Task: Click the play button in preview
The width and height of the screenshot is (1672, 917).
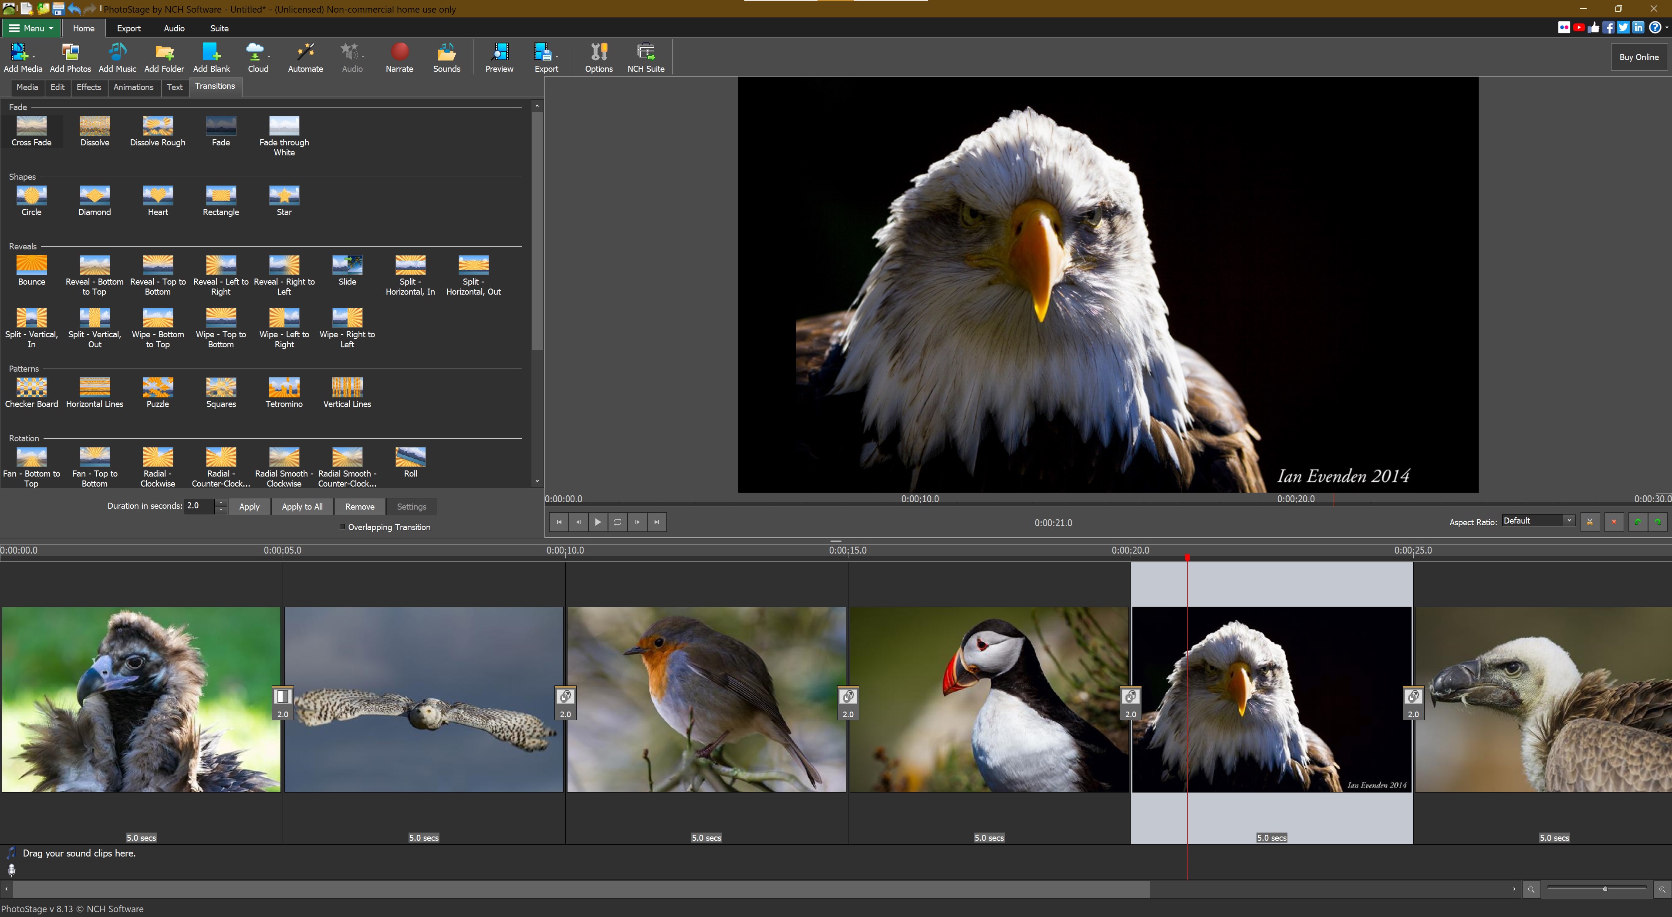Action: tap(597, 522)
